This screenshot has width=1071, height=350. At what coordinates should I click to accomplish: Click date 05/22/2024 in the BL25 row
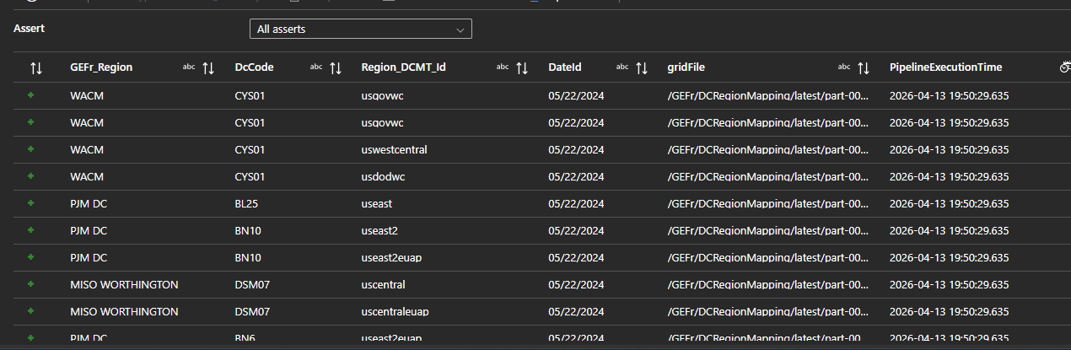576,204
